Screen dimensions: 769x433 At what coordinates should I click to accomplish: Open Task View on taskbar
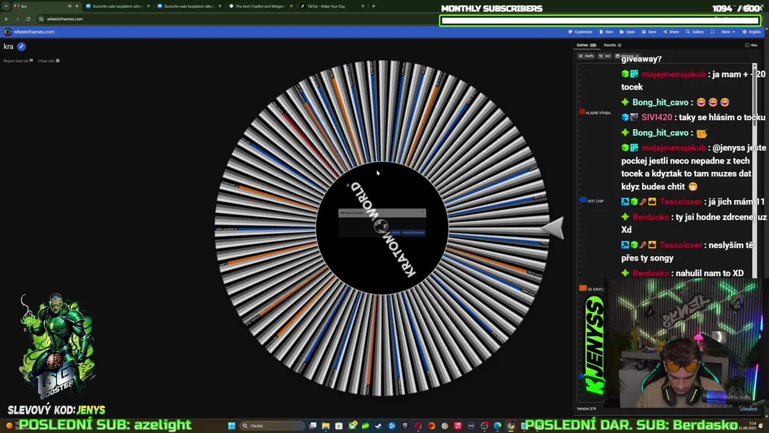pyautogui.click(x=313, y=426)
